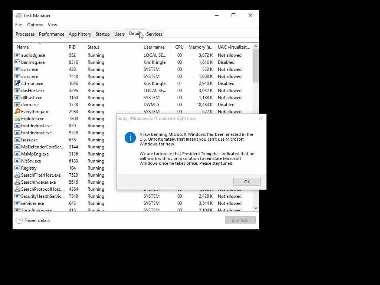Screen dimensions: 380x285
Task: Click the scrollbar down arrow
Action: 256,208
